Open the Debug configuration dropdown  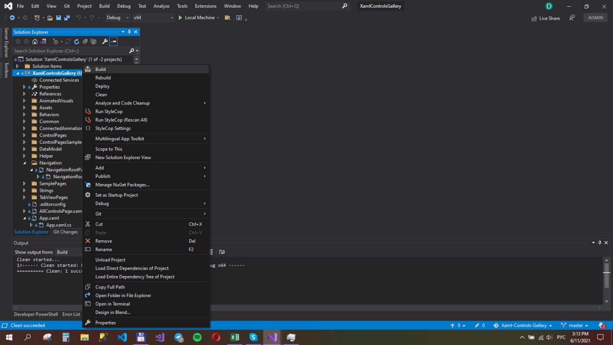[118, 18]
